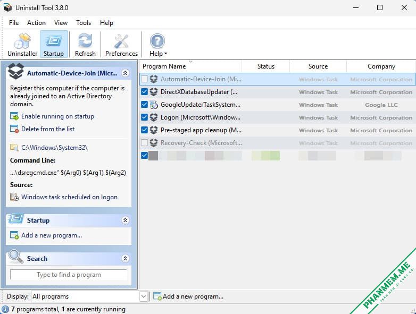Click the bottom bar Add a new program icon
Screen dimensions: 416x314
157,296
